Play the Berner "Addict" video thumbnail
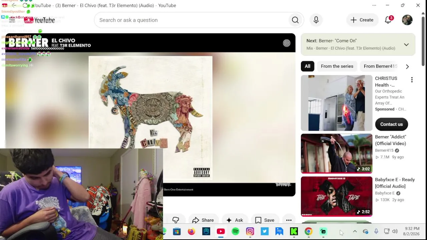Viewport: 427px width, 240px height. point(337,154)
